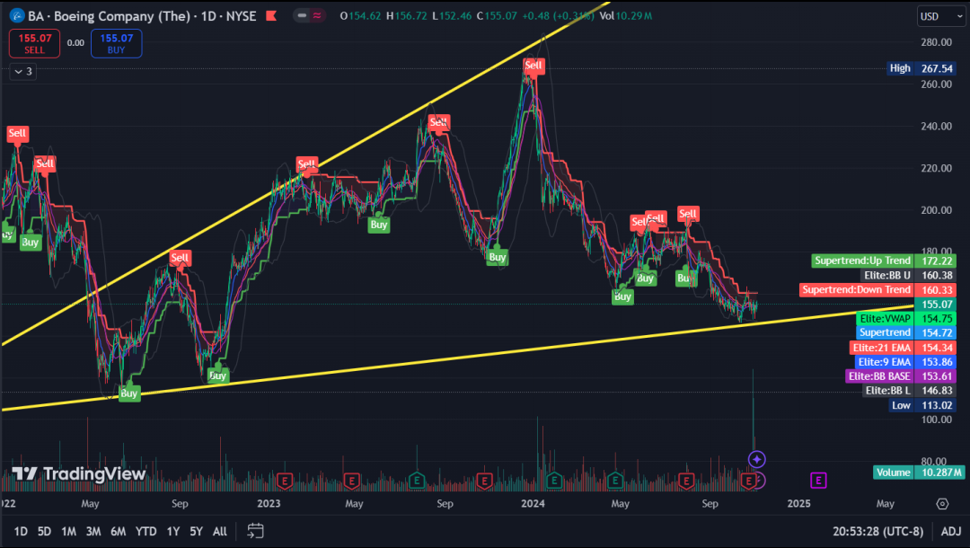This screenshot has height=548, width=970.
Task: Click the Elite:21 EMA 154.34 price label
Action: click(x=902, y=348)
